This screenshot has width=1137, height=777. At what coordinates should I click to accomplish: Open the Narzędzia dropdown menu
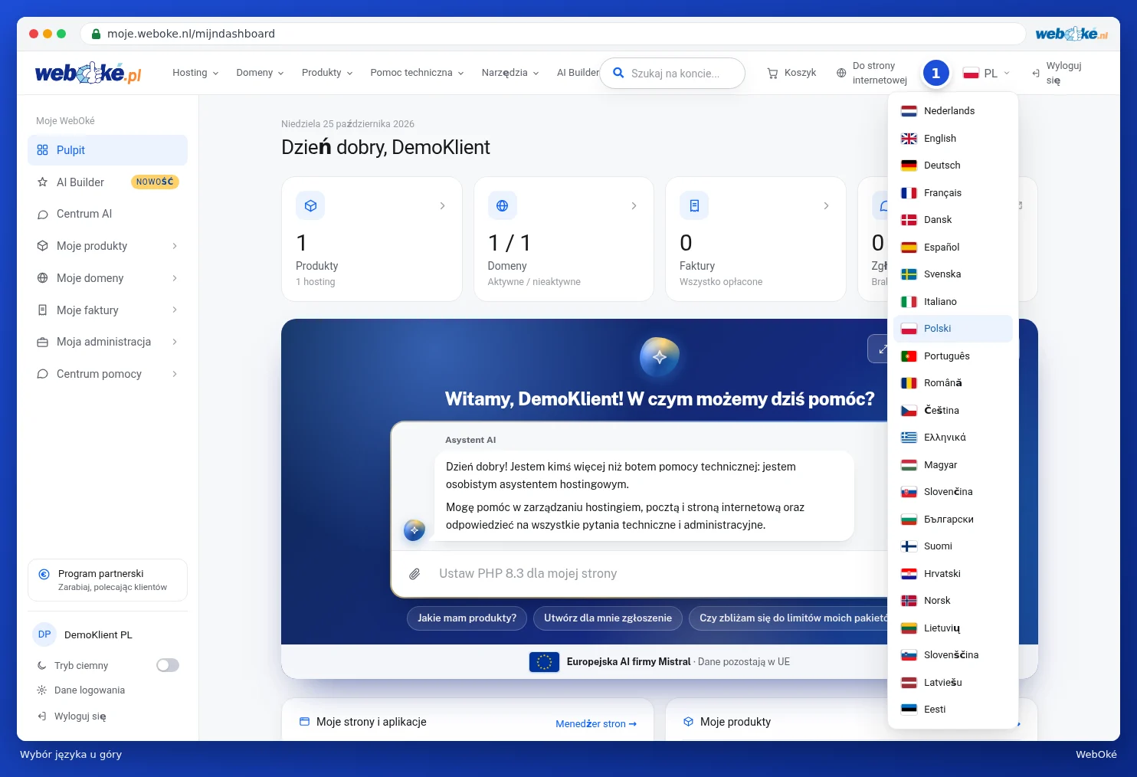point(510,73)
